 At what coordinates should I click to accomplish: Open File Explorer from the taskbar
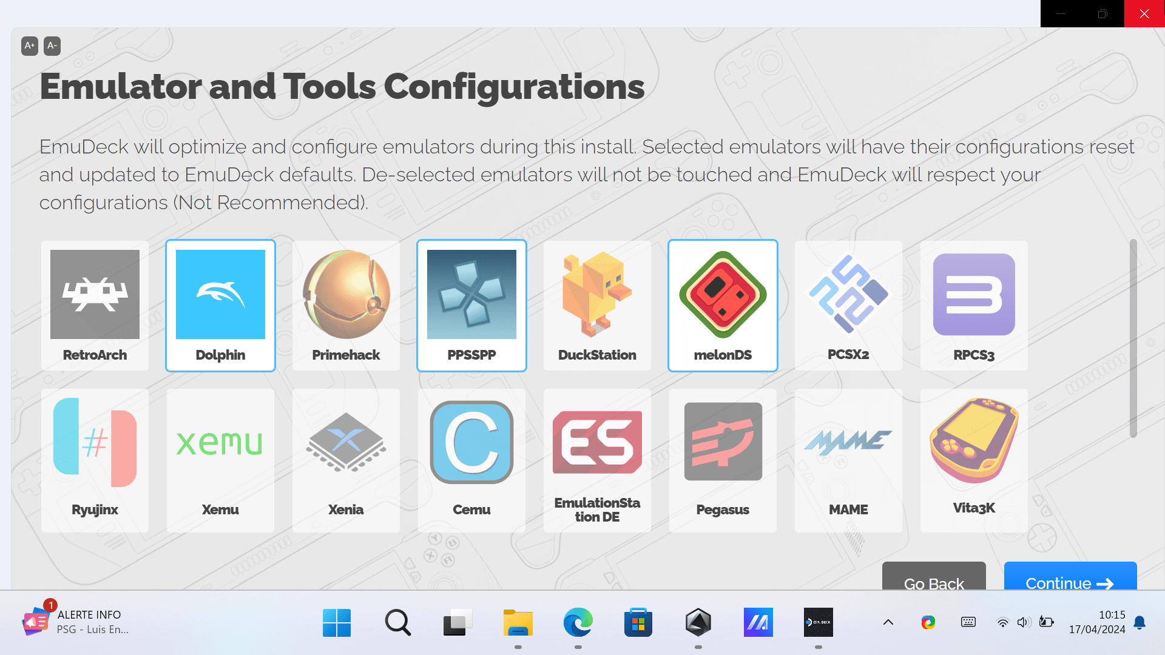pos(518,622)
